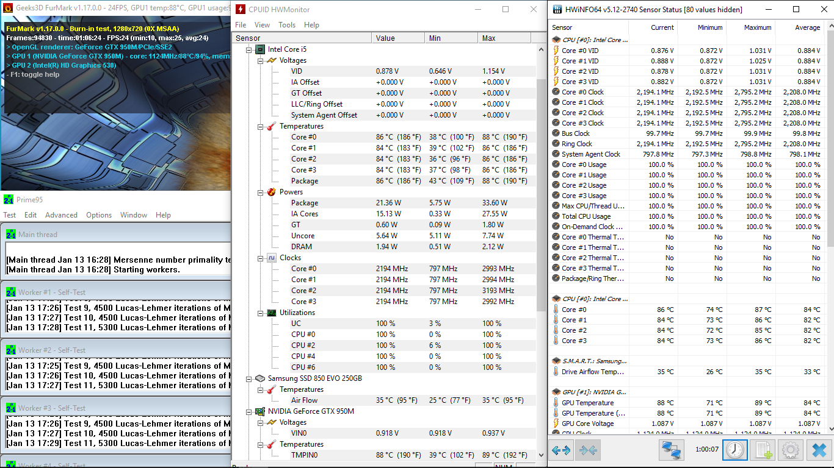Collapse Temperatures under Intel Core i5

tap(261, 126)
